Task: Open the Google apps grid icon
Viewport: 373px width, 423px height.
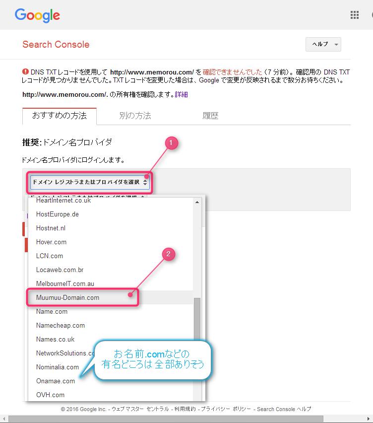Action: click(355, 15)
